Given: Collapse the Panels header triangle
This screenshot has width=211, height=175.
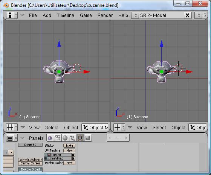Looking at the screenshot, I should tap(22, 138).
